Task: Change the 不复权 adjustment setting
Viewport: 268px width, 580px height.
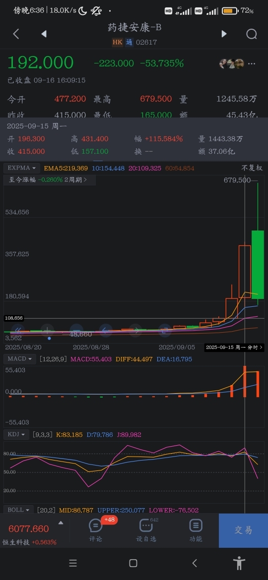Action: 252,168
